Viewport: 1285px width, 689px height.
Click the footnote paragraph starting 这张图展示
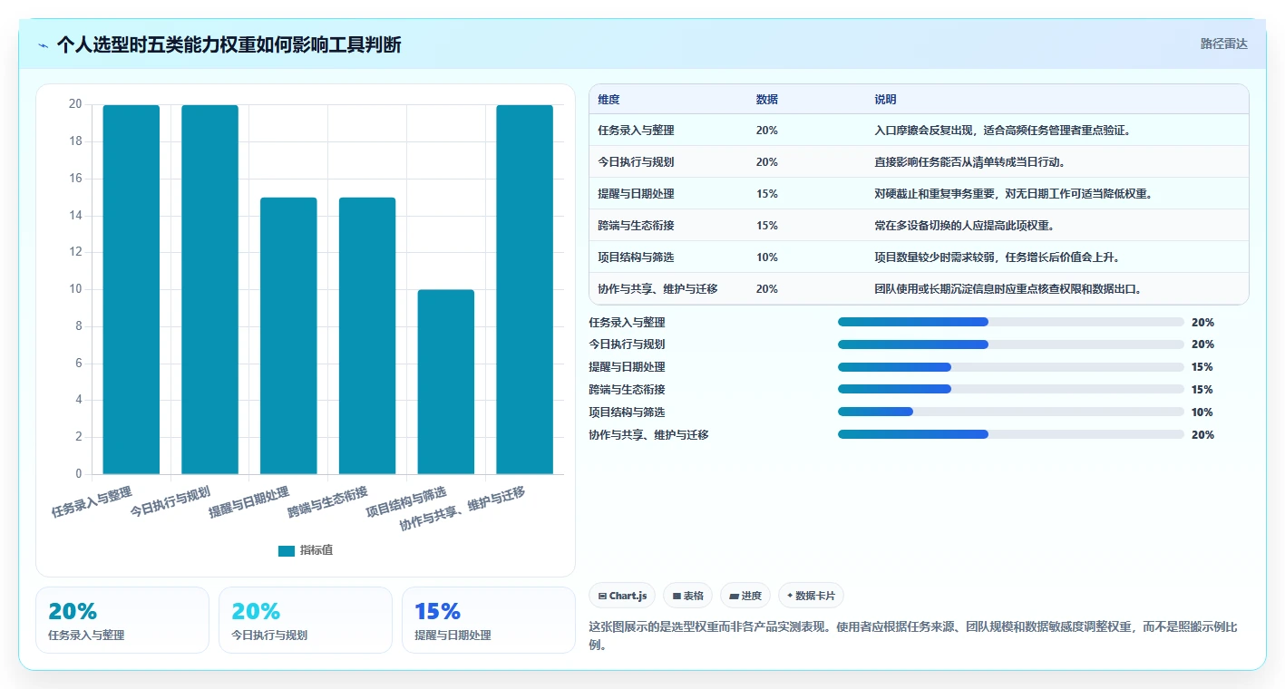pos(914,636)
